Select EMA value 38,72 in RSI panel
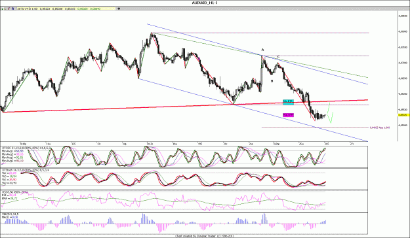410x238 pixels. pos(13,198)
